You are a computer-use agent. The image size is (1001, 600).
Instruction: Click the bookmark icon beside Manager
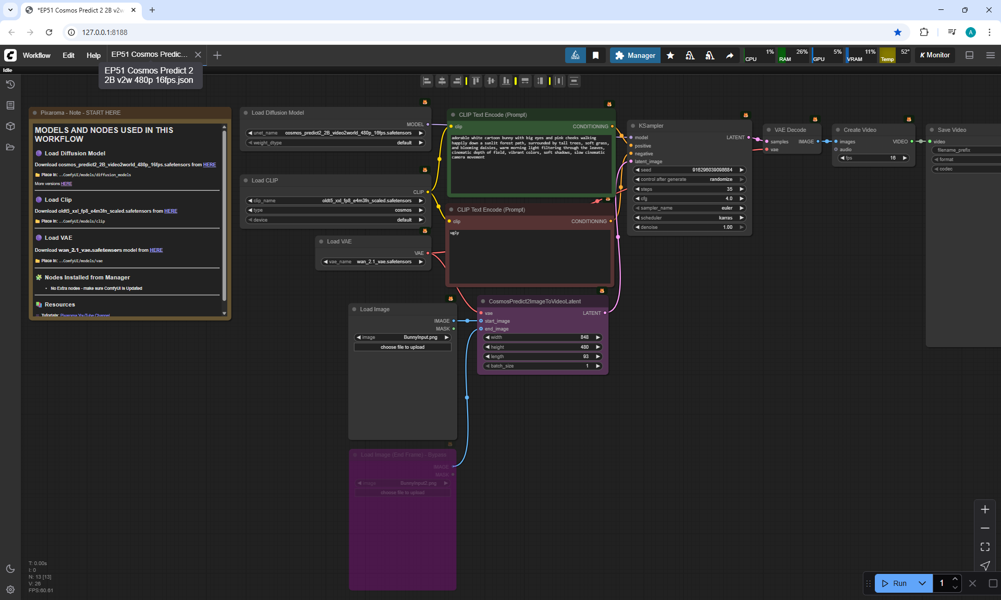[595, 55]
